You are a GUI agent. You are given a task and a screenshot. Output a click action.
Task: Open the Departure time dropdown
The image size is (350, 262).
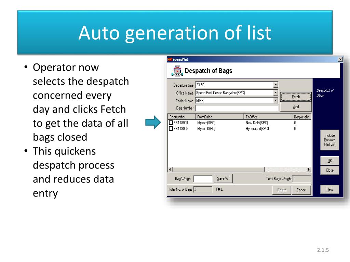click(x=276, y=85)
